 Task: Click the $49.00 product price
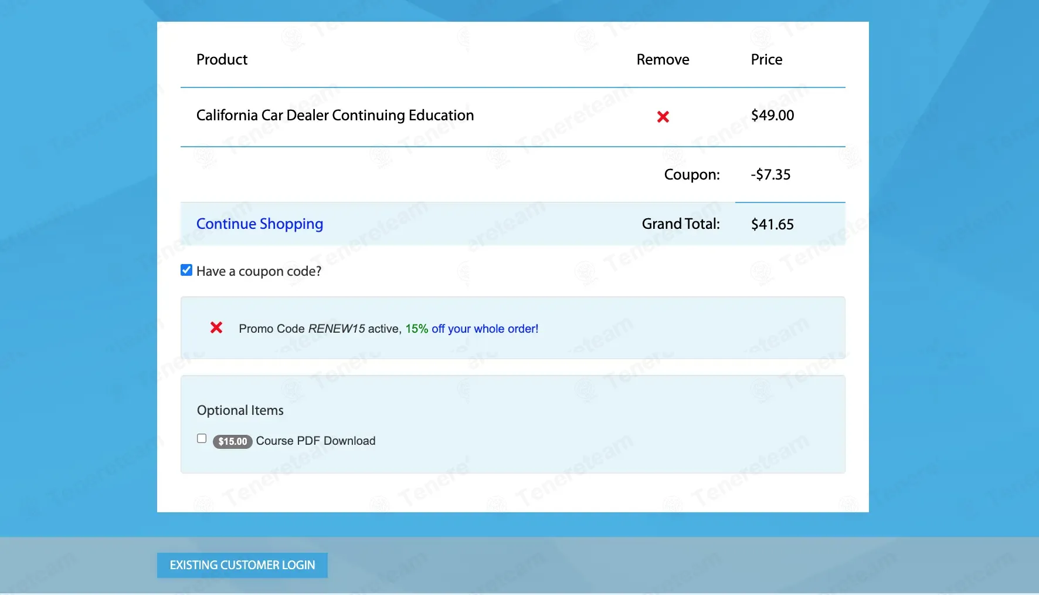tap(772, 115)
